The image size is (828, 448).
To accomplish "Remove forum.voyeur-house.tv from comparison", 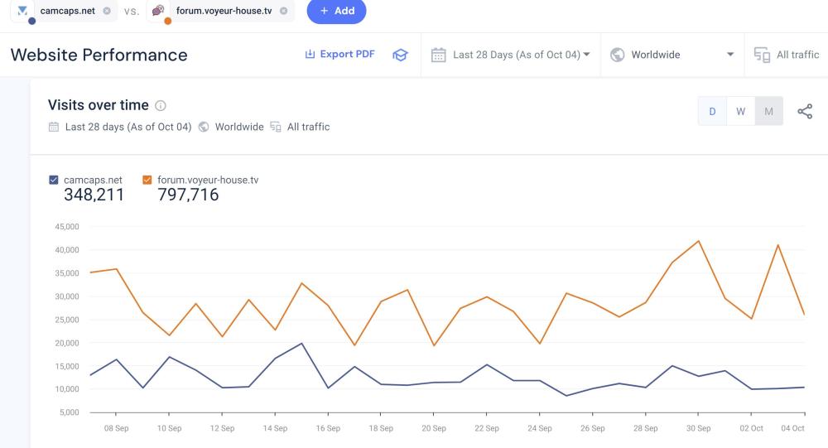I will coord(284,11).
